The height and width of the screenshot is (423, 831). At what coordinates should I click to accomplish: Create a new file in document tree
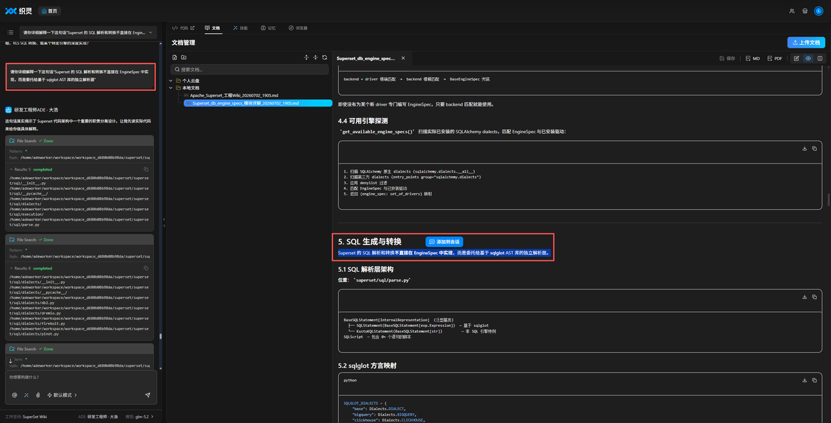(x=175, y=57)
